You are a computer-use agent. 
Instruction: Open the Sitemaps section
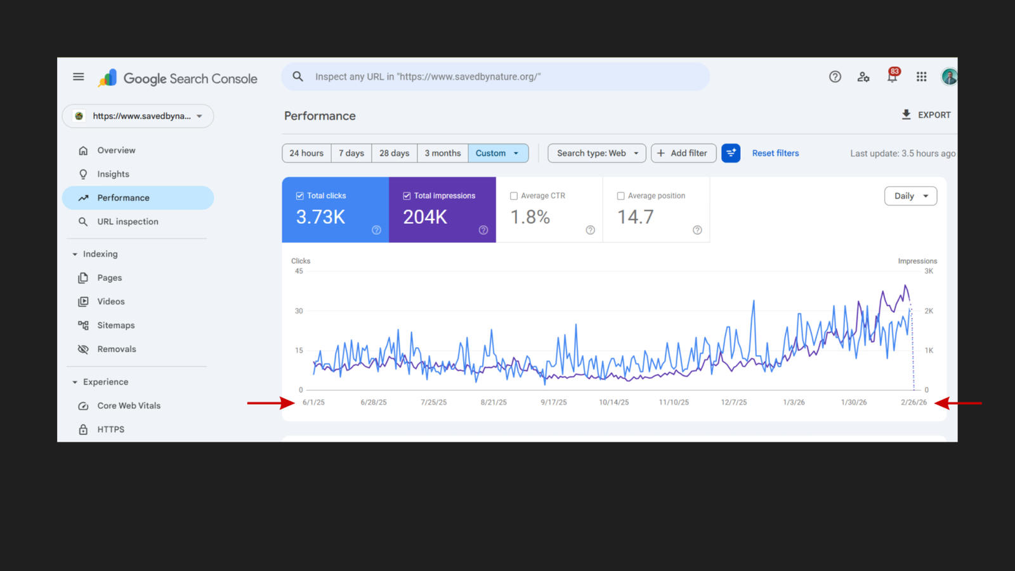115,325
